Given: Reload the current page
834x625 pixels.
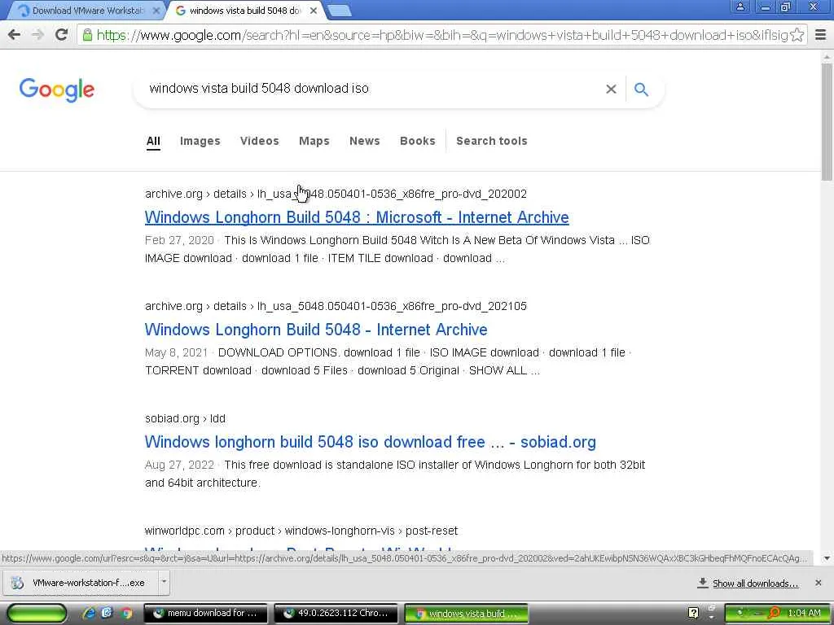Looking at the screenshot, I should pyautogui.click(x=61, y=35).
